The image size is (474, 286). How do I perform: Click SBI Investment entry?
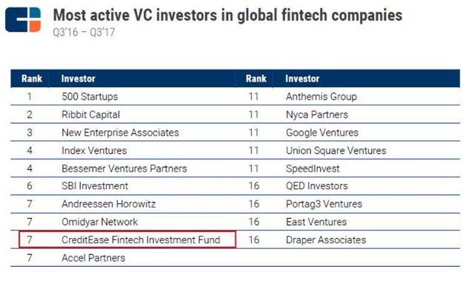(x=95, y=185)
